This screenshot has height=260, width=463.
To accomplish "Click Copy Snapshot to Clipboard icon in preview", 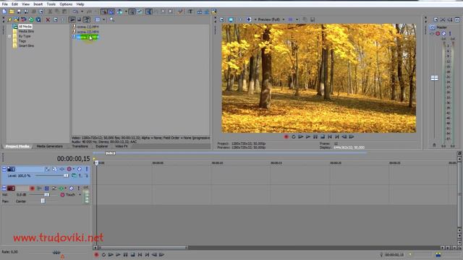I will coord(305,19).
